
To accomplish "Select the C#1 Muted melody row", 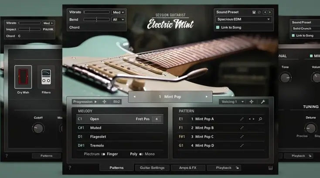I will [120, 128].
